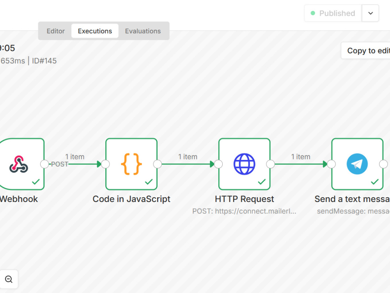This screenshot has width=390, height=293.
Task: Open the Telegram Send a text message node
Action: pos(357,164)
